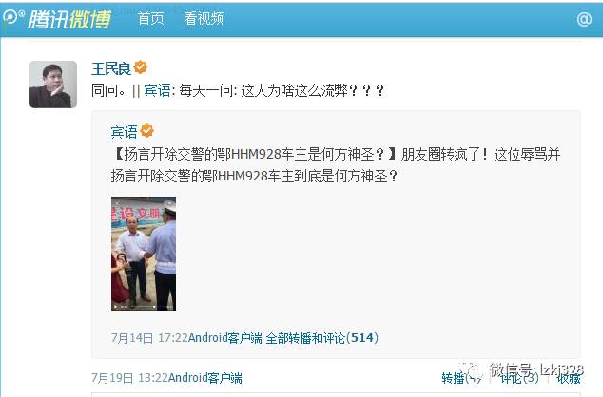The image size is (603, 397).
Task: Click the verified badge beside 王民良
Action: click(x=141, y=67)
